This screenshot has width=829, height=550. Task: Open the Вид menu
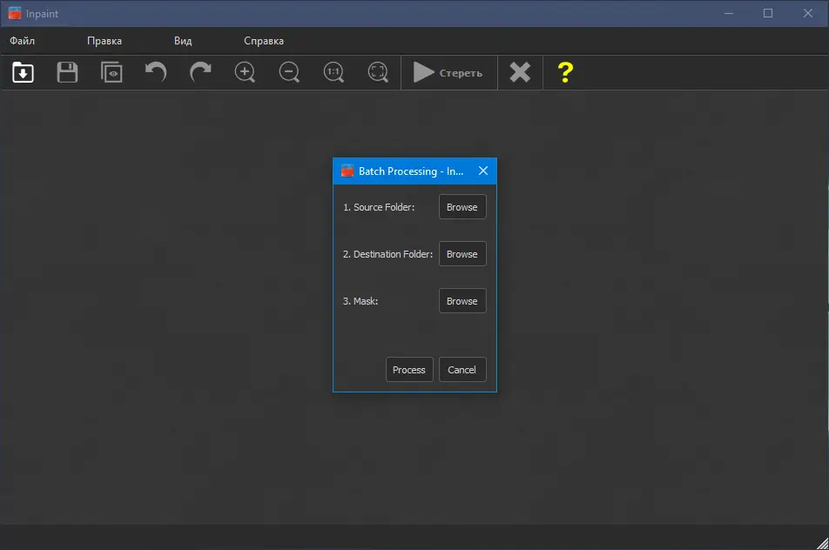click(x=183, y=41)
